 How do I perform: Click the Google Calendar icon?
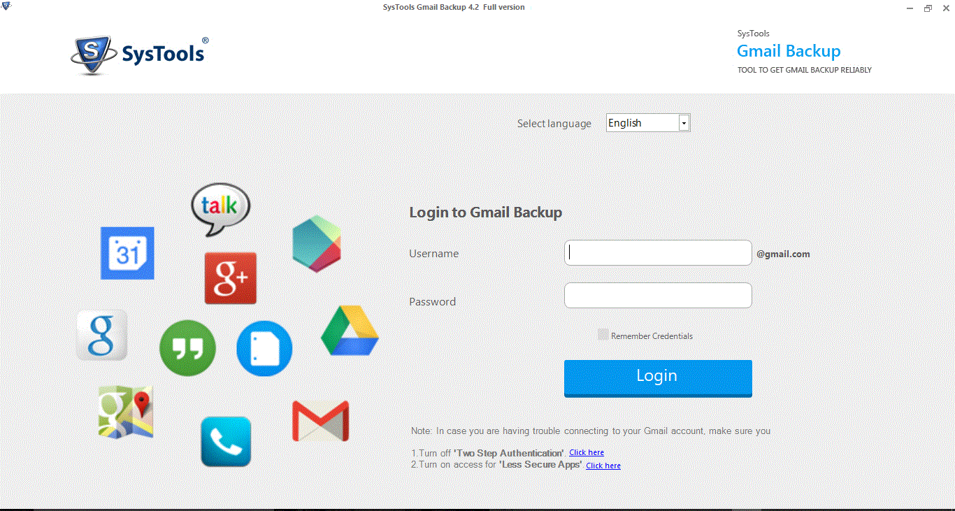point(127,253)
